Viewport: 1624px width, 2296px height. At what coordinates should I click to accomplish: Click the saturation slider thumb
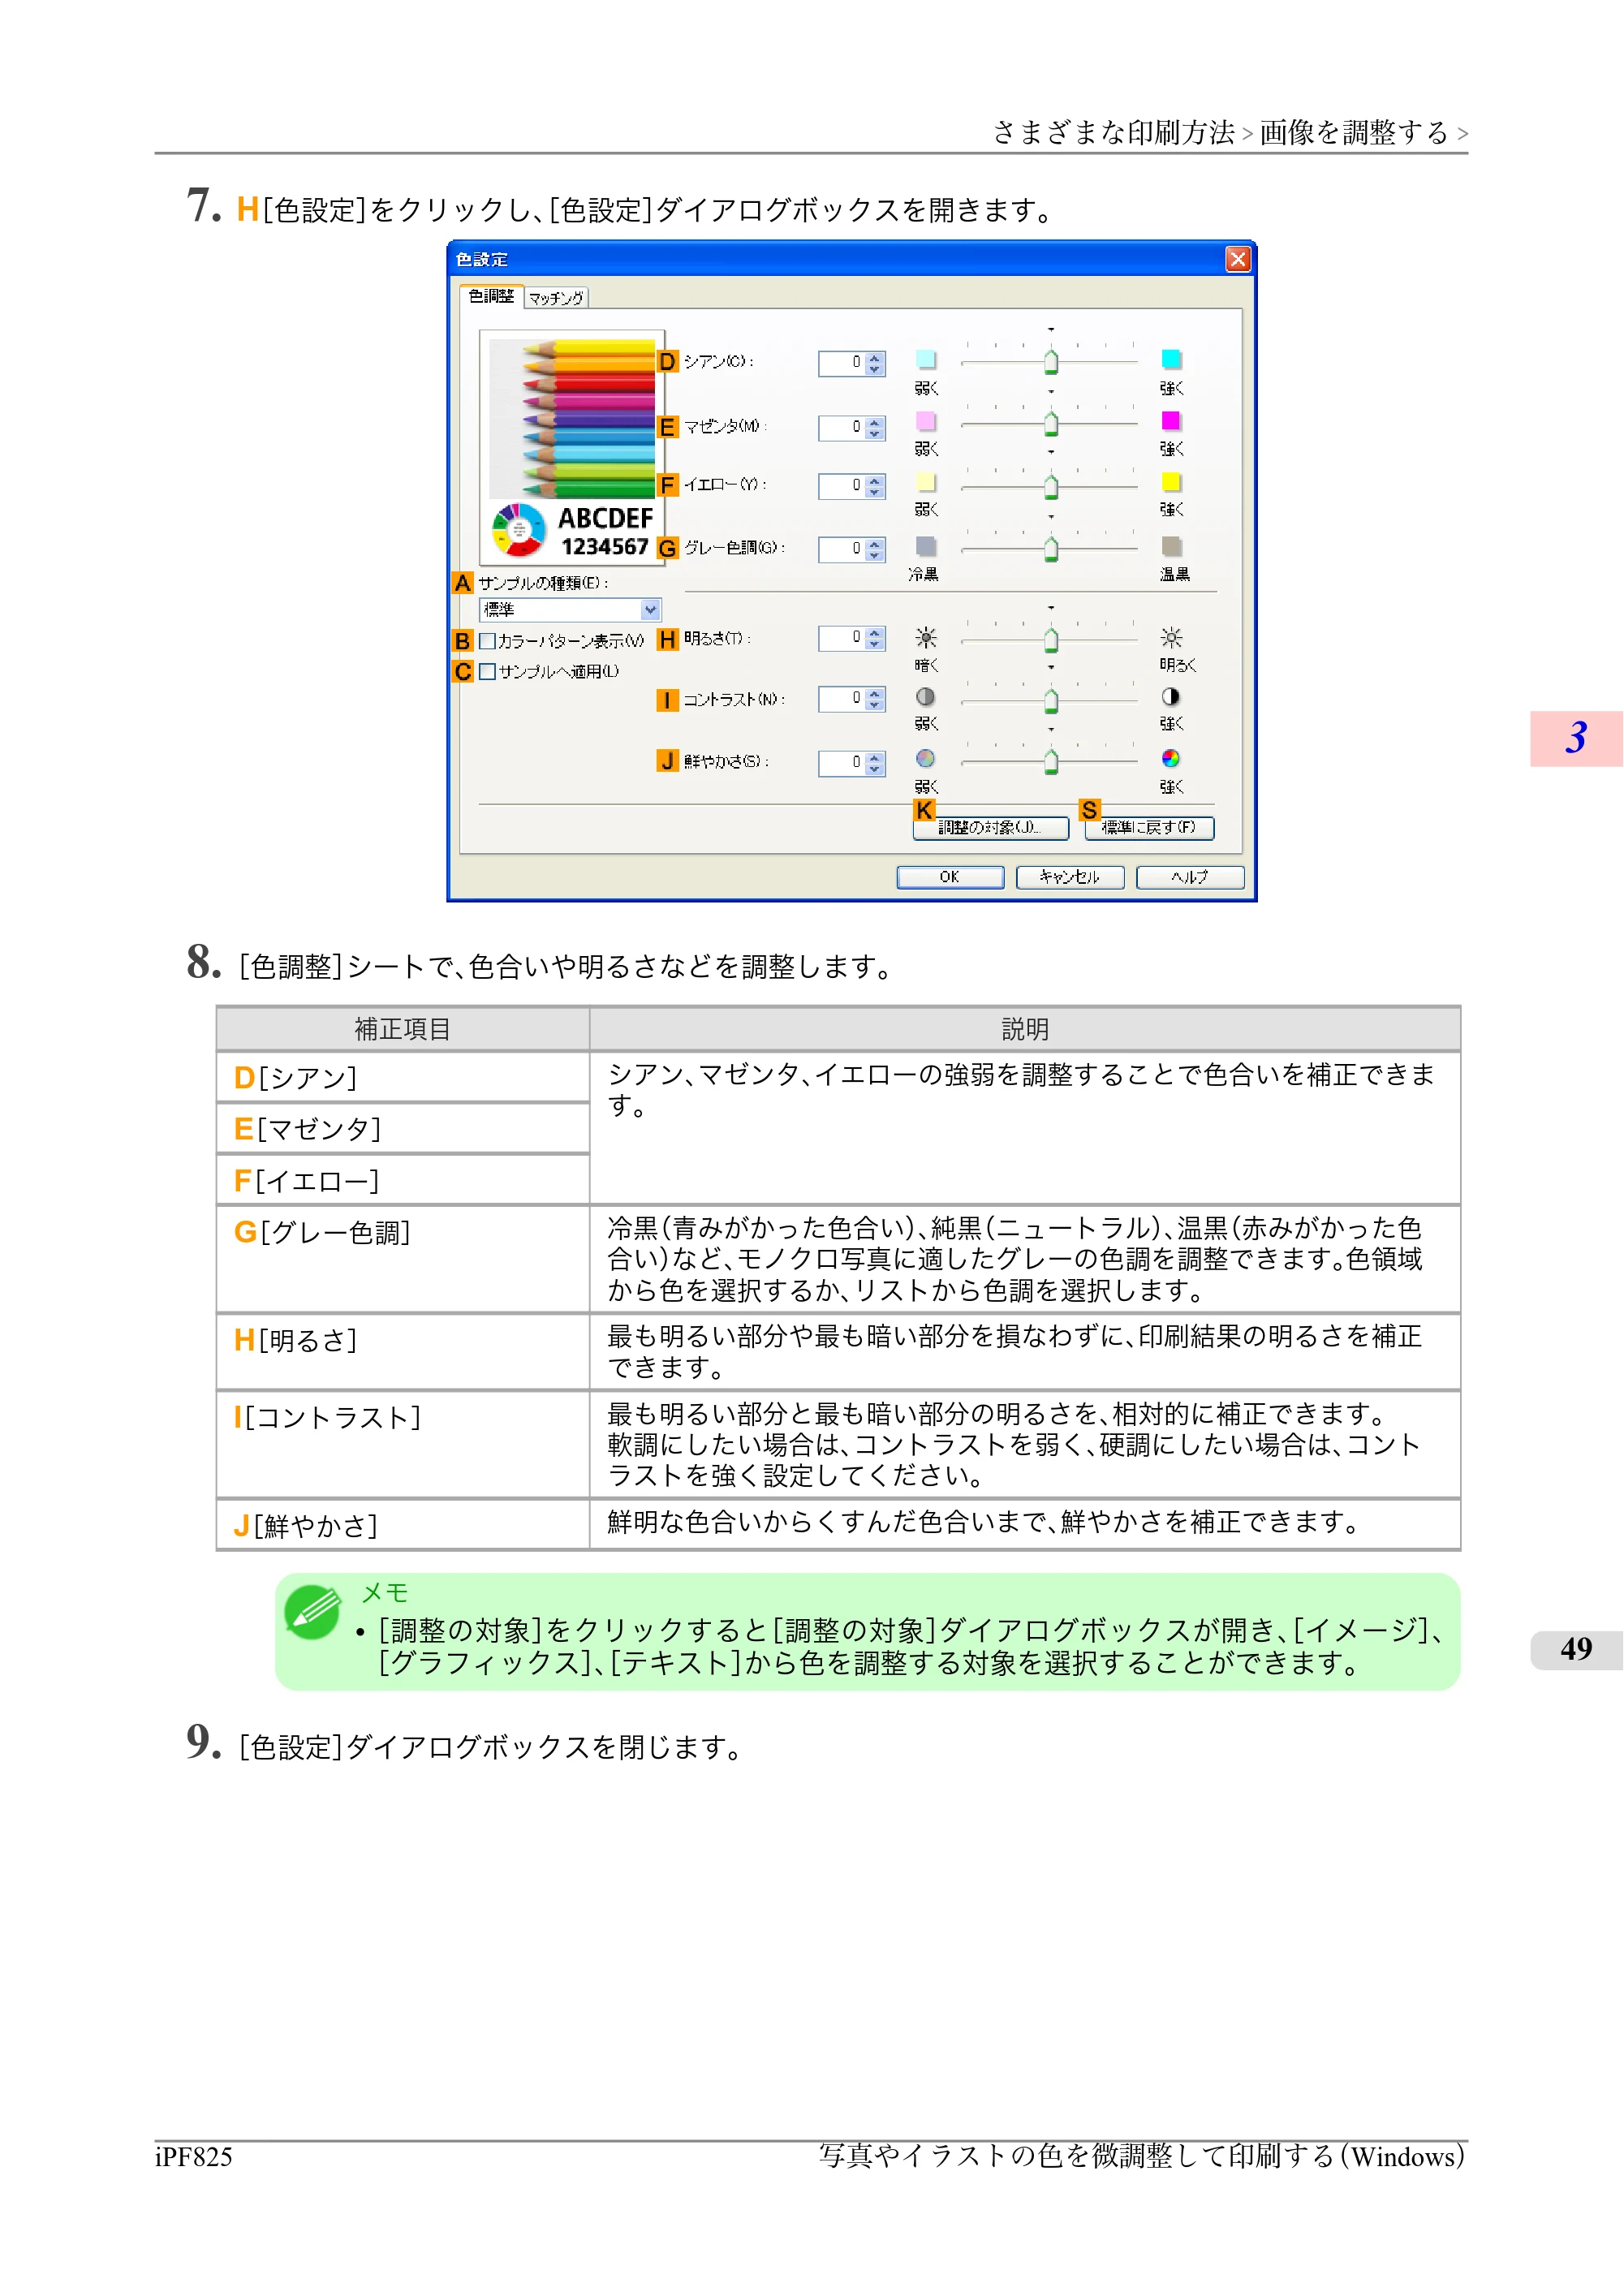(1051, 763)
